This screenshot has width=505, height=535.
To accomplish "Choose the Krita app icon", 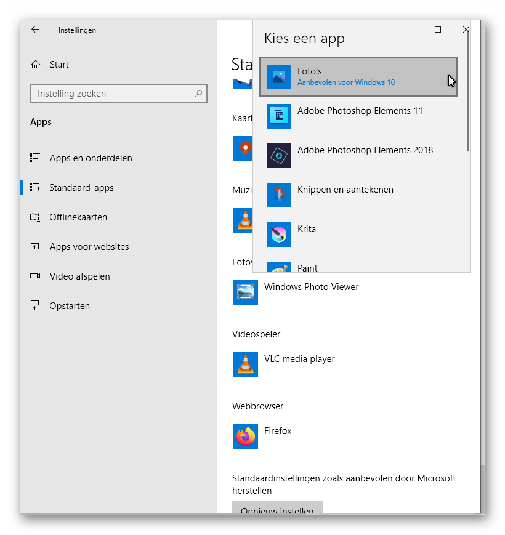I will pyautogui.click(x=278, y=235).
